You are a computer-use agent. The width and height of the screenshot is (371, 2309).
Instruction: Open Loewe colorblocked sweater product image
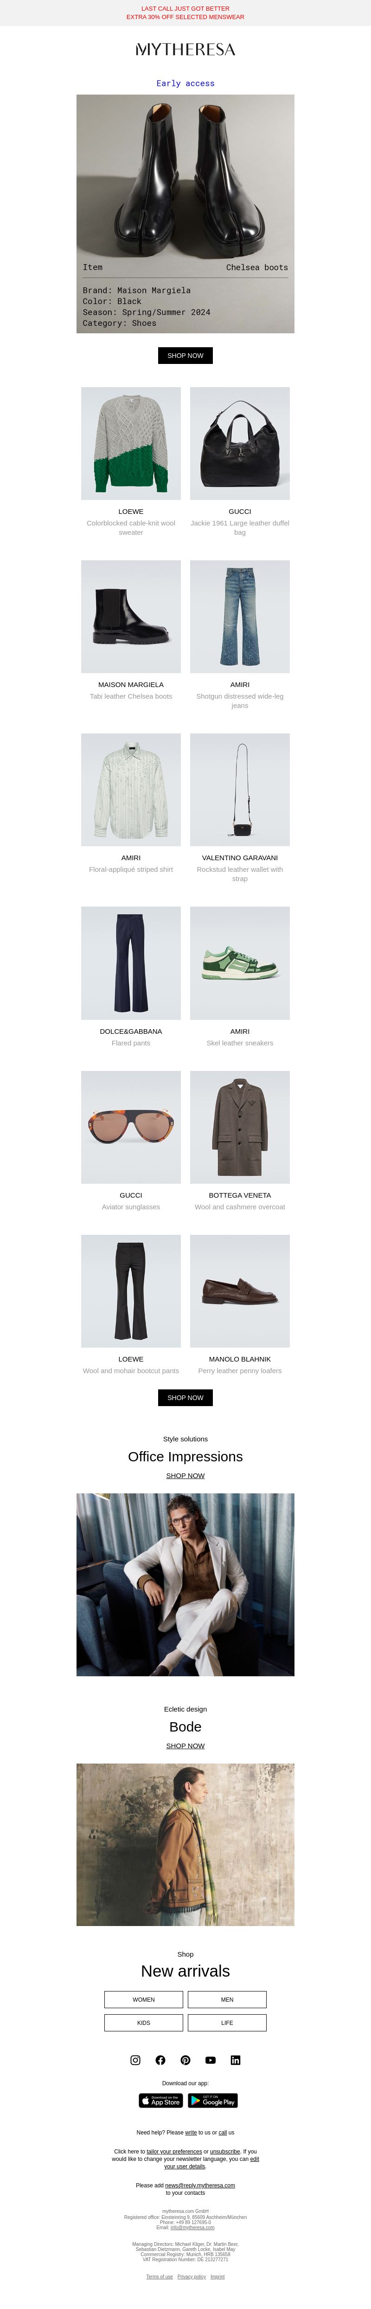pos(131,444)
